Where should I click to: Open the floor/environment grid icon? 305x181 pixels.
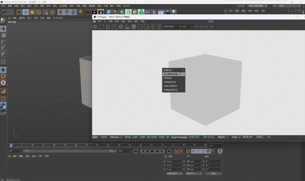(x=161, y=12)
